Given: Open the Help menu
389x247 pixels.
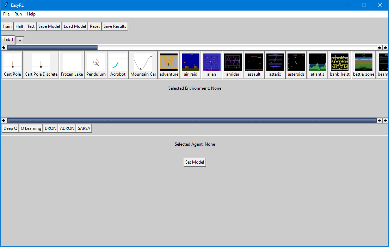Looking at the screenshot, I should click(x=31, y=14).
